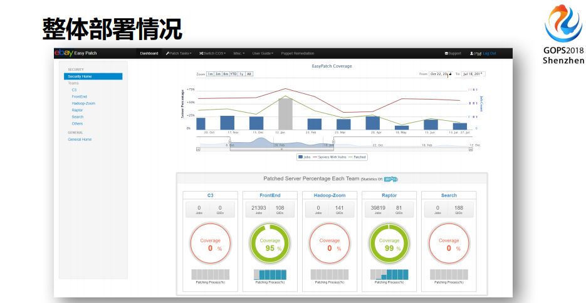
Task: Click C3 Patching Process bar chart
Action: (x=211, y=275)
